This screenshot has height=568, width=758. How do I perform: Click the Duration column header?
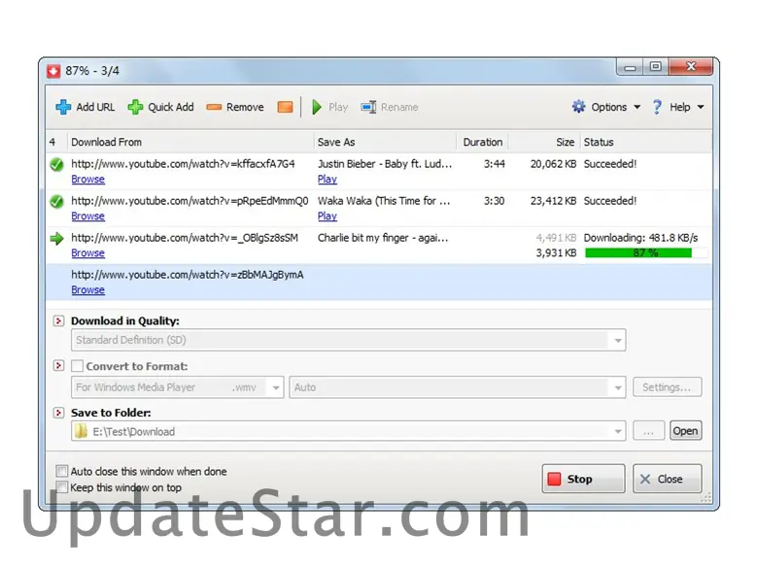[482, 142]
